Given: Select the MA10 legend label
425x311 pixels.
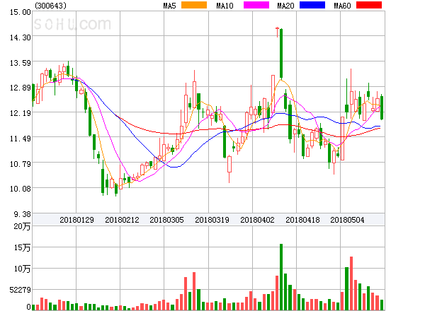Looking at the screenshot, I should point(225,6).
